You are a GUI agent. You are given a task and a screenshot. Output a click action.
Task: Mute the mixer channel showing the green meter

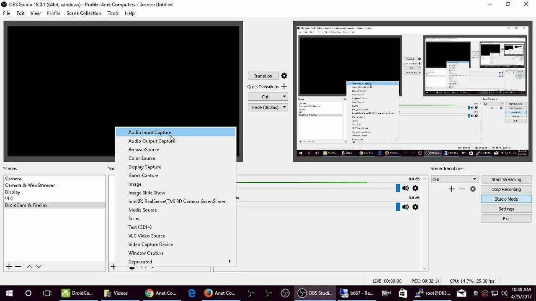(405, 188)
